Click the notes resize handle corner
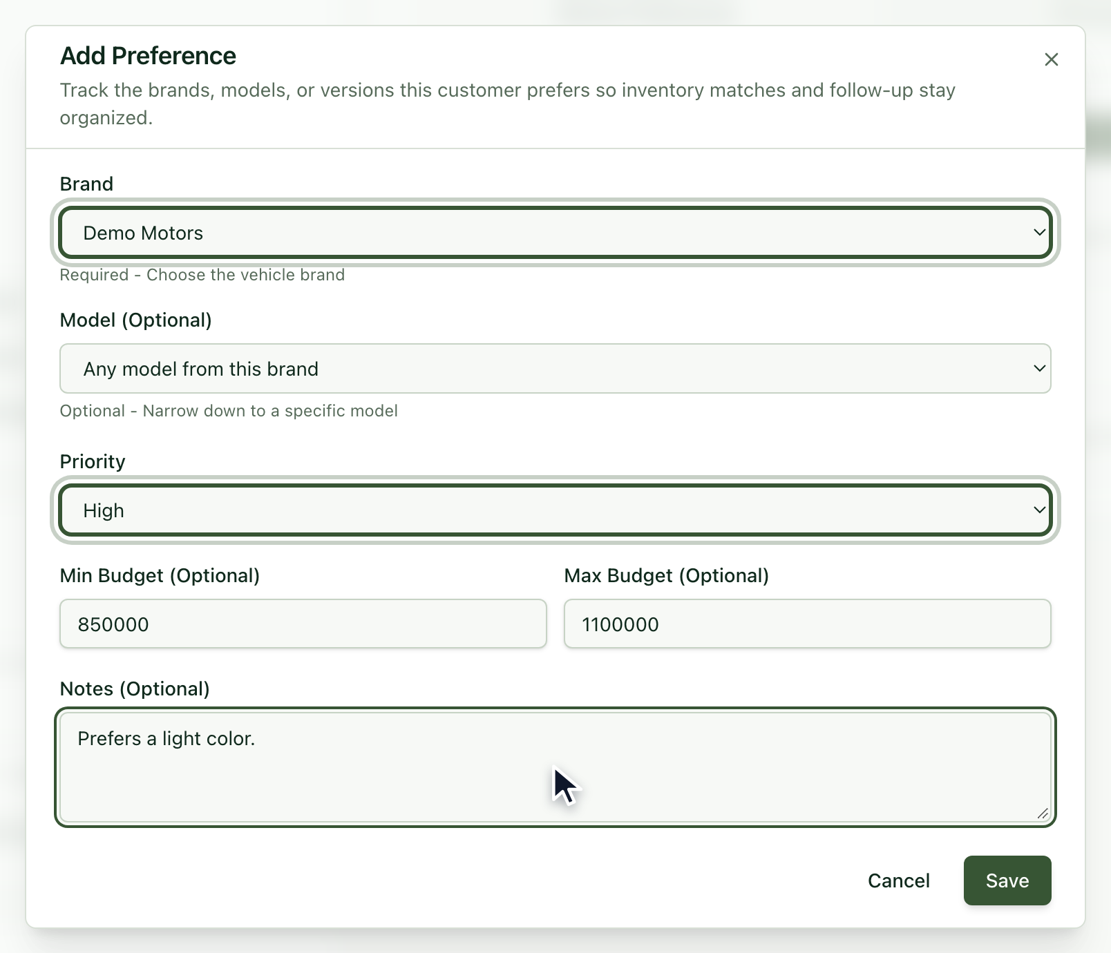 1043,814
